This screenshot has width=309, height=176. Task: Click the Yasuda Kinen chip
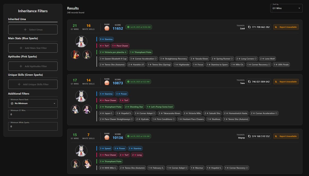pyautogui.click(x=199, y=59)
